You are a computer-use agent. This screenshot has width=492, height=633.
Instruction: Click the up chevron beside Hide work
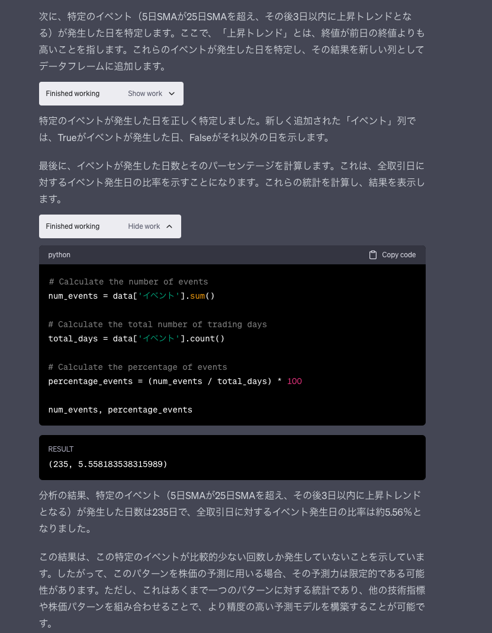coord(169,226)
